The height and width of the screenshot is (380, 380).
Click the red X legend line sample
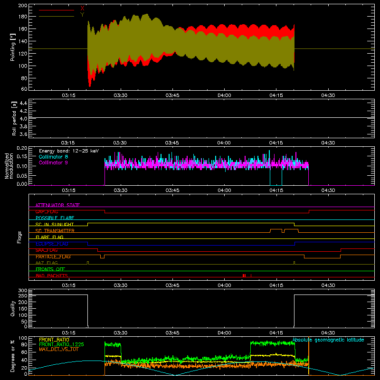(x=57, y=10)
